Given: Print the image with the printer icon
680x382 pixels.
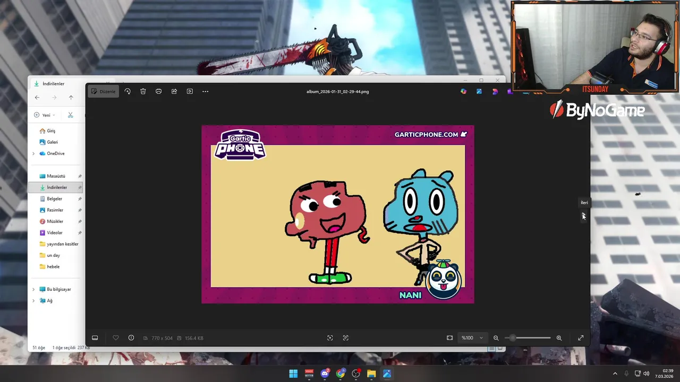Looking at the screenshot, I should pyautogui.click(x=158, y=91).
